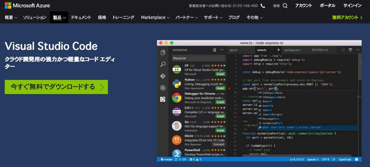The image size is (370, 167).
Task: Click the Go gopher extension icon
Action: click(177, 126)
